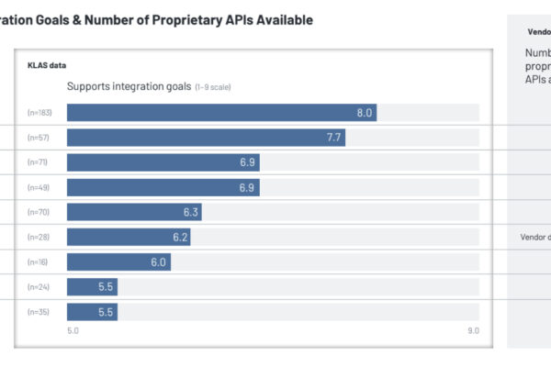Viewport: 551px width, 367px height.
Task: Click the (n=183) sample size label
Action: click(x=39, y=113)
